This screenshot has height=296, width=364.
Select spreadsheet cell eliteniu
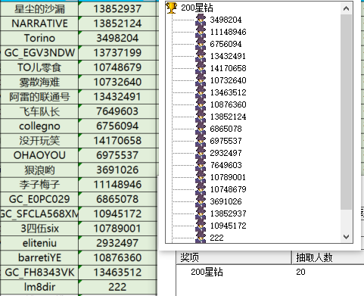point(39,243)
